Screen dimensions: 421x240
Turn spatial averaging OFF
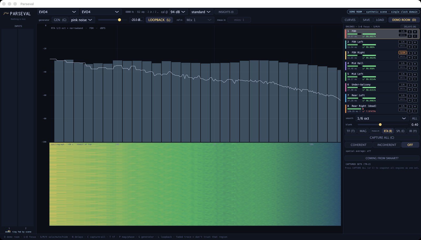coord(410,145)
